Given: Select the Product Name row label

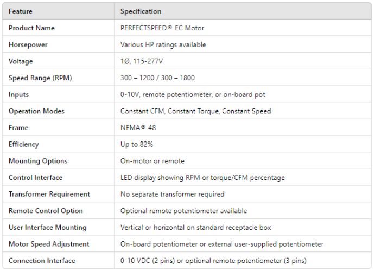Looking at the screenshot, I should [x=31, y=28].
